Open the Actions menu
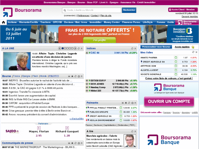 coord(12,22)
